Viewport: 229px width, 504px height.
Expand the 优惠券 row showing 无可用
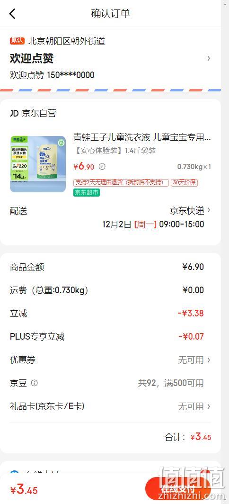[x=111, y=360]
